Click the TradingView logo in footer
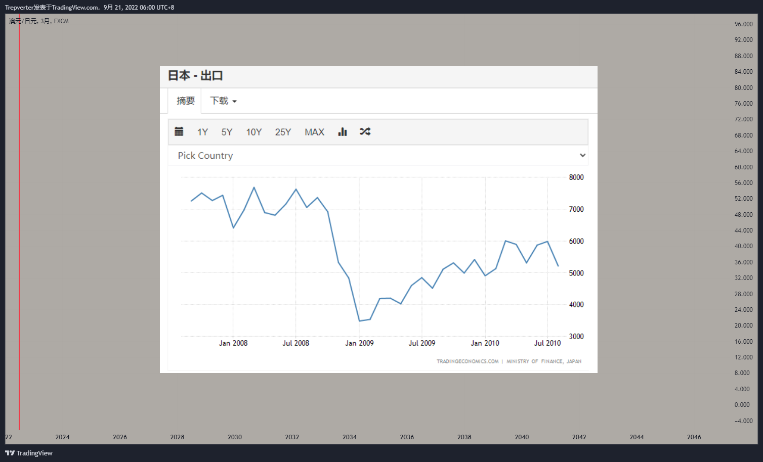Viewport: 763px width, 462px height. coord(29,453)
